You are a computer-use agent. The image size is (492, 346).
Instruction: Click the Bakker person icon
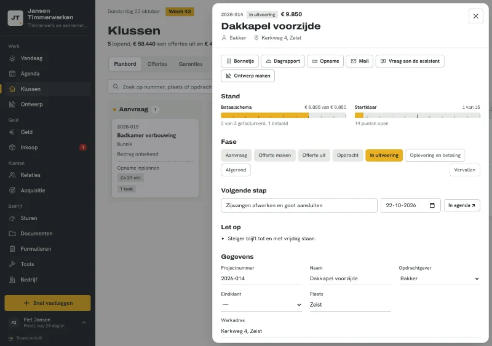click(224, 37)
